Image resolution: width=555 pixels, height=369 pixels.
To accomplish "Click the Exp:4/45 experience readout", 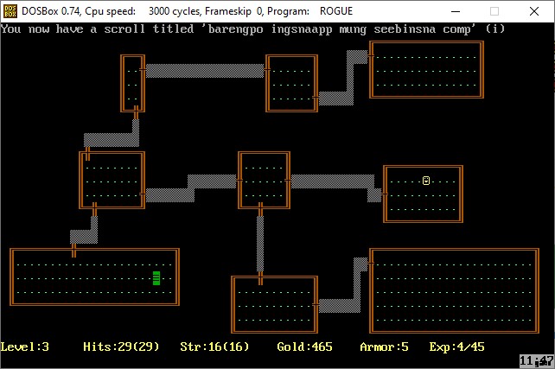I will tap(456, 347).
